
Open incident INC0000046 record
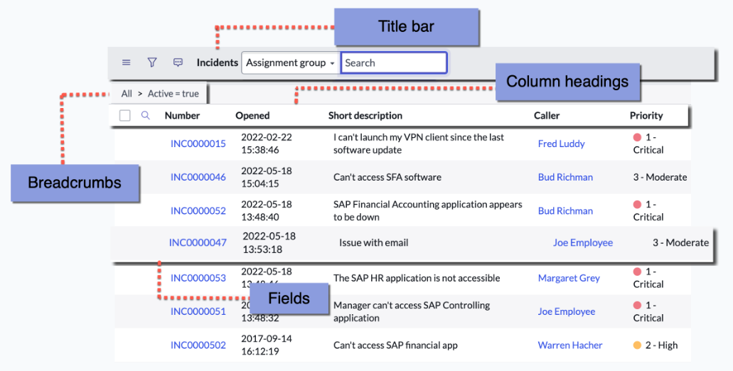pos(198,177)
